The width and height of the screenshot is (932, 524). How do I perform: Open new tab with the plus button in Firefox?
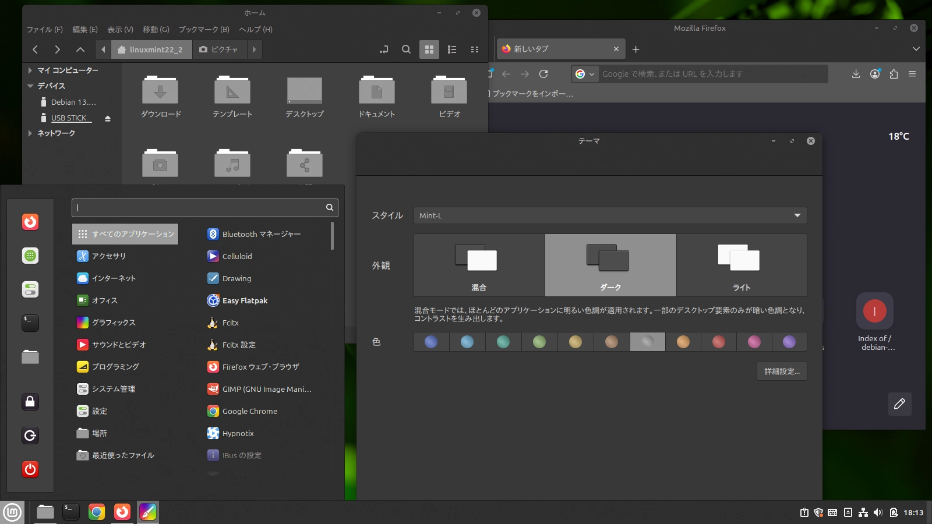click(636, 49)
